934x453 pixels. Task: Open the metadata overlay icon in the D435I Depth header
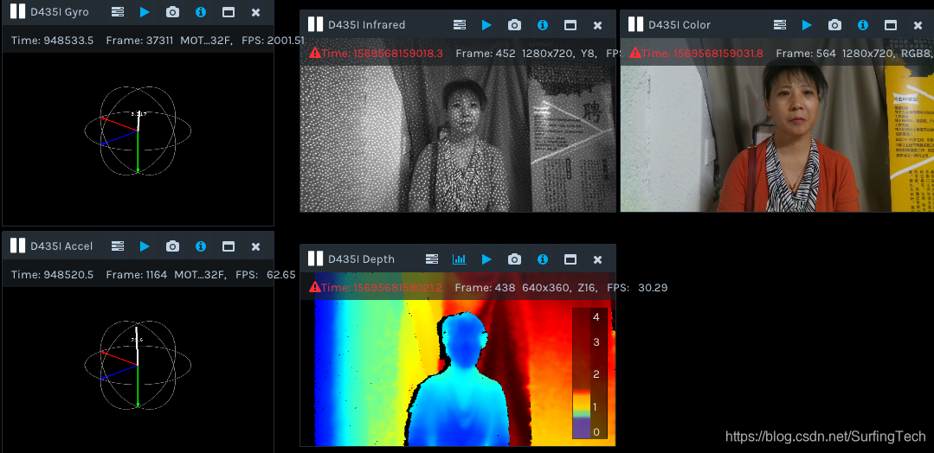pos(432,259)
